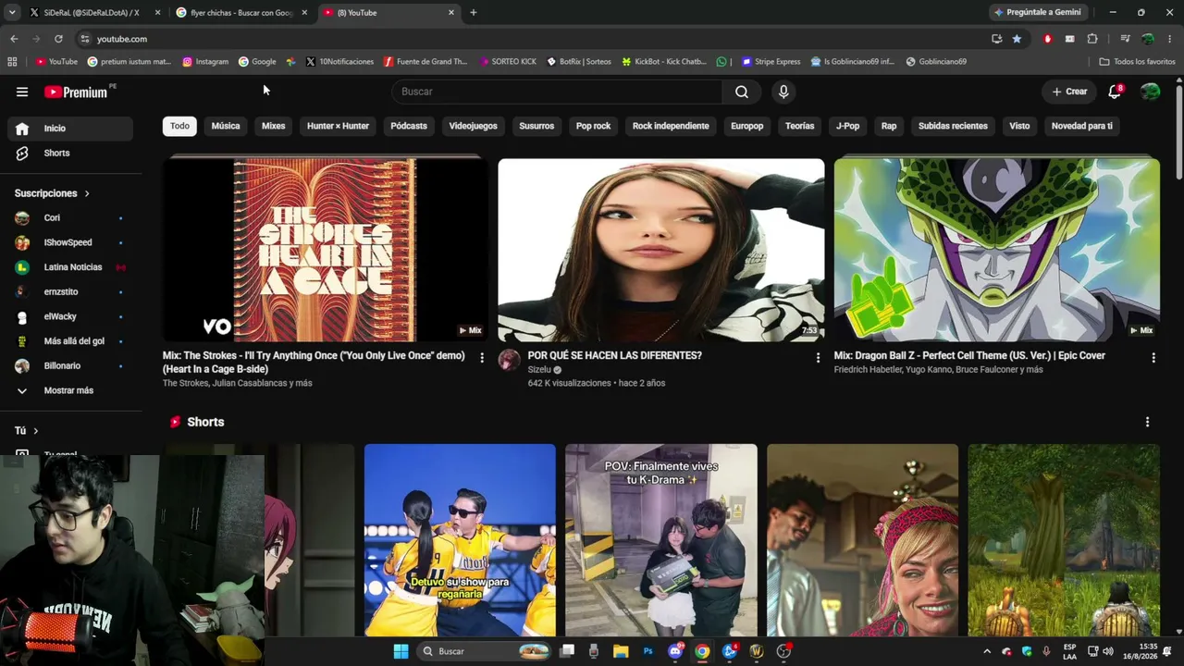Open Discord from the taskbar
Image resolution: width=1184 pixels, height=666 pixels.
(x=675, y=651)
